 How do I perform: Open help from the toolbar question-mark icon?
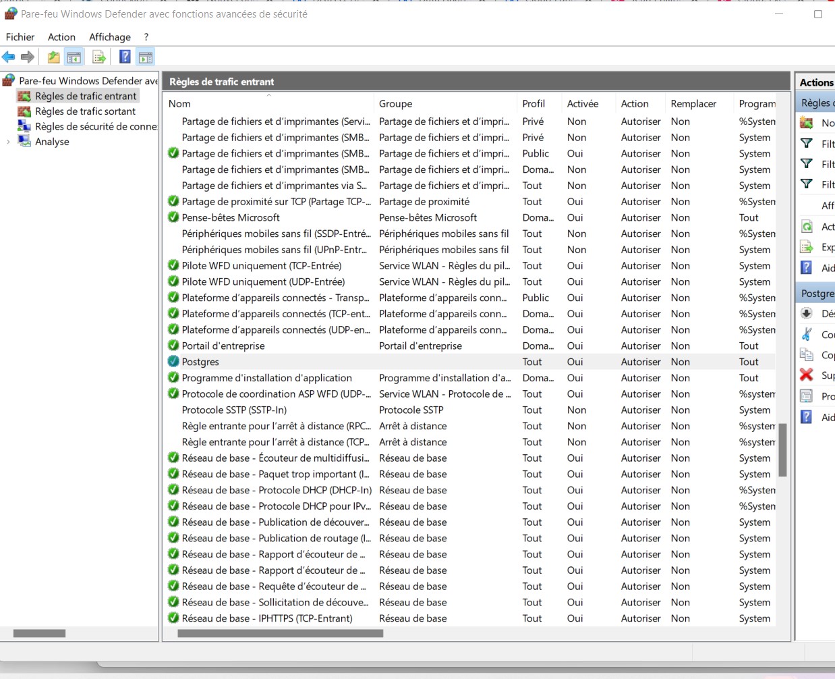(x=125, y=57)
